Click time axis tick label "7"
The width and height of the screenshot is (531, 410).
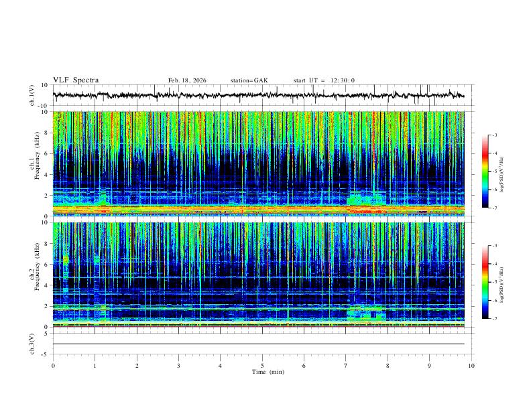[346, 366]
